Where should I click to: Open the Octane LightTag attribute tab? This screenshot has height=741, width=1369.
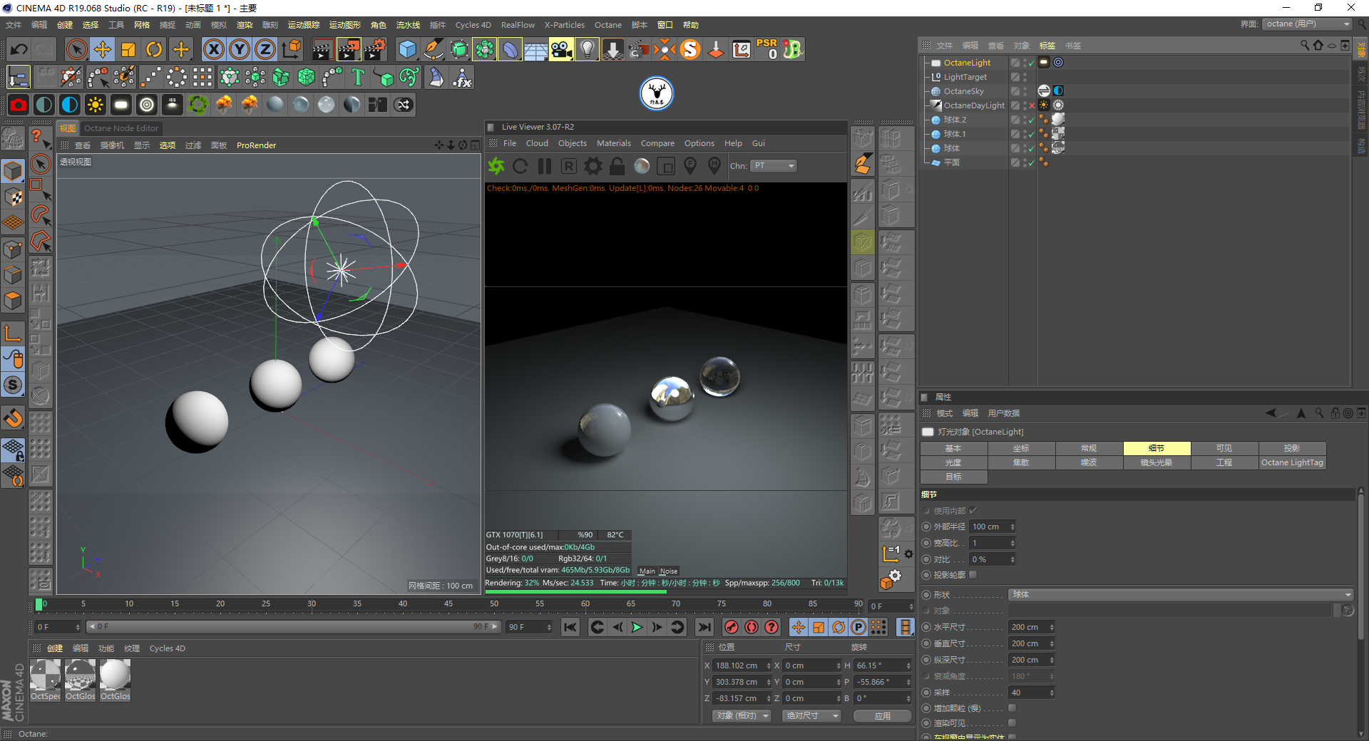click(x=1292, y=462)
